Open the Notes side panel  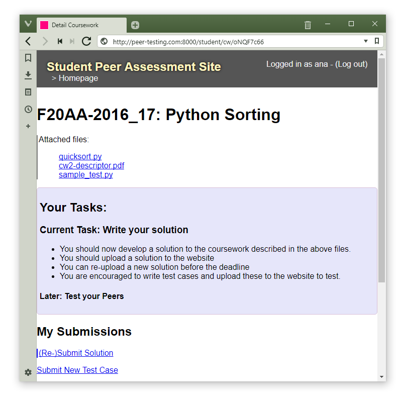pos(28,92)
